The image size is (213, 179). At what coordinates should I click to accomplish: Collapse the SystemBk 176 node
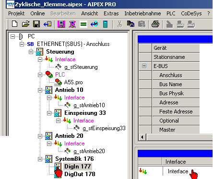pyautogui.click(x=40, y=159)
